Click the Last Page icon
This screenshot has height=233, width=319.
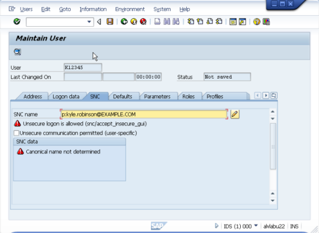(219, 22)
